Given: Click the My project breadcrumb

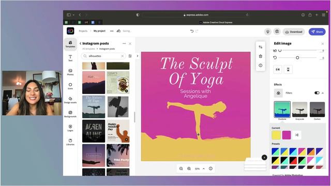Looking at the screenshot, I should tap(99, 31).
